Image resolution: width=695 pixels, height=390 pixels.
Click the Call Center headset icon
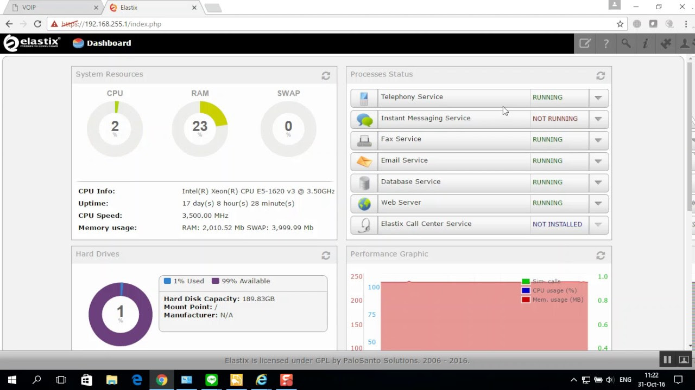[364, 225]
